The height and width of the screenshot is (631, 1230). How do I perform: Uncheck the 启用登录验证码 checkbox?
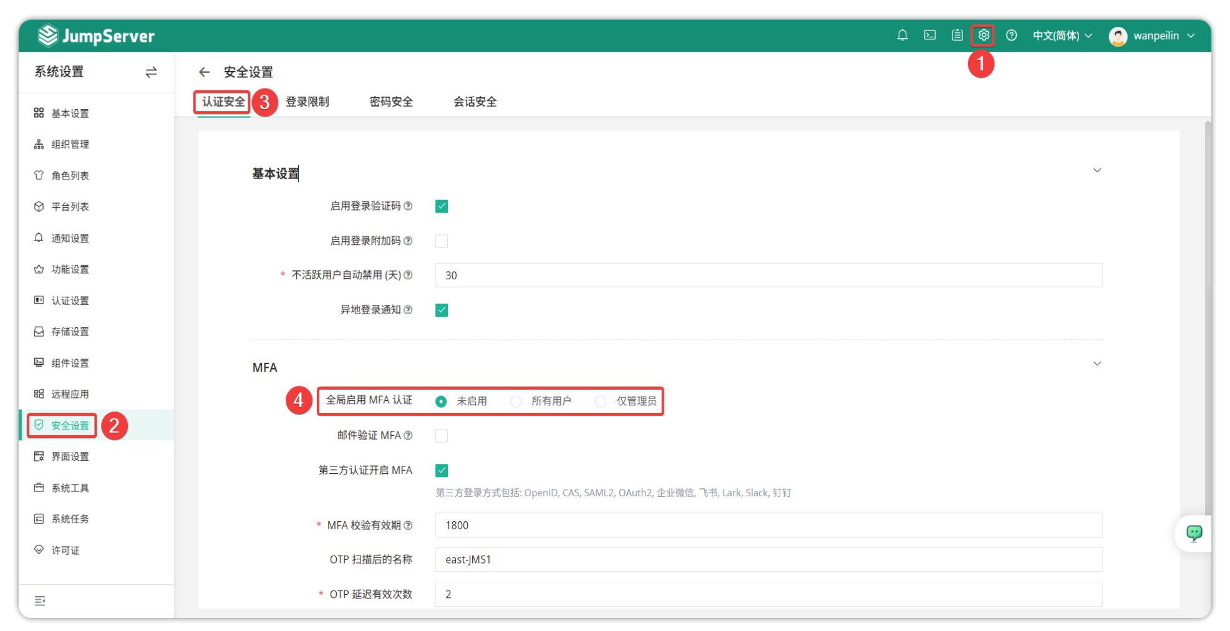pyautogui.click(x=442, y=206)
